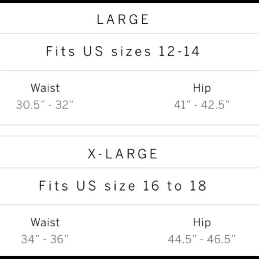259x259 pixels.
Task: Click the word 'sizes' in LARGE row
Action: pos(131,52)
